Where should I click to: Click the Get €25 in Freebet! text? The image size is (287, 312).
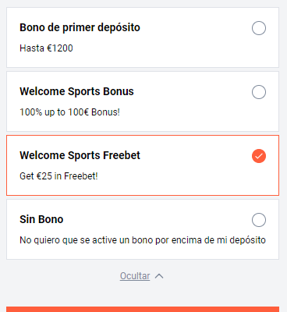(x=58, y=176)
